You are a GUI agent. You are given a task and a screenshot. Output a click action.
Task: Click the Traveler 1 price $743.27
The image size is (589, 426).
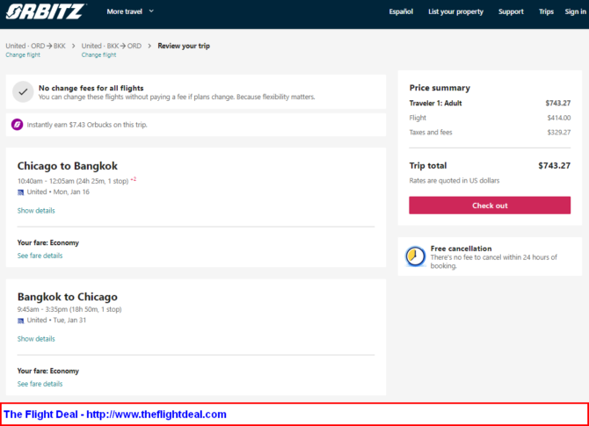point(558,104)
